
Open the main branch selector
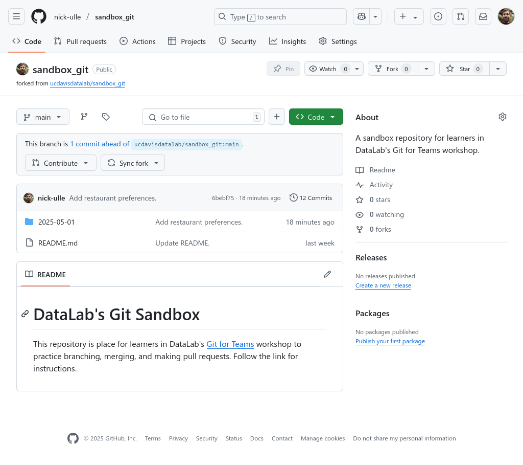tap(42, 117)
